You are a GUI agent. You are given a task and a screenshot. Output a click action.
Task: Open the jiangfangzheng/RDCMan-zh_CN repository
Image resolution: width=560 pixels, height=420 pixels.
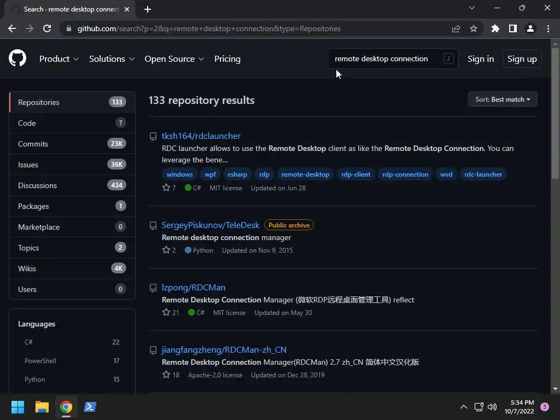tap(224, 349)
